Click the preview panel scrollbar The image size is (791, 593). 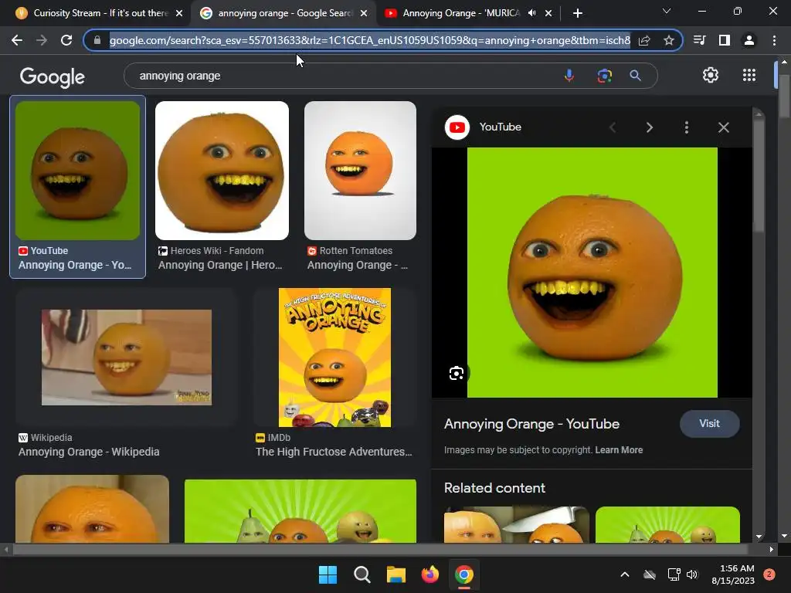tap(759, 177)
